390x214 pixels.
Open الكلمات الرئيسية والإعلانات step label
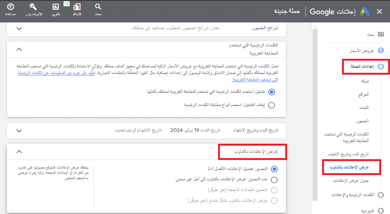pyautogui.click(x=352, y=195)
